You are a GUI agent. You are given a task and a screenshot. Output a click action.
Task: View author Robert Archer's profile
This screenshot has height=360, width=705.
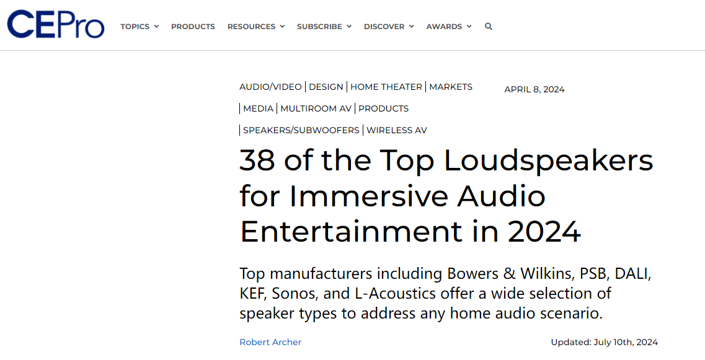(270, 342)
